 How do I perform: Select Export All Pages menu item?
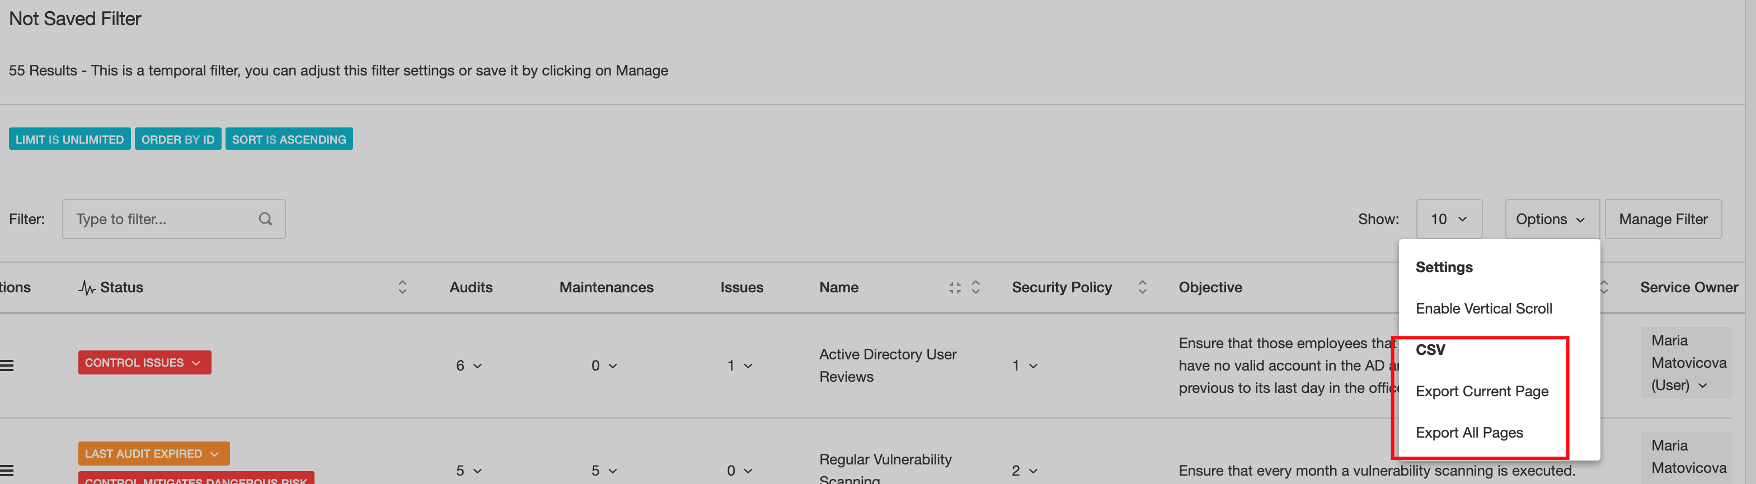click(x=1469, y=433)
